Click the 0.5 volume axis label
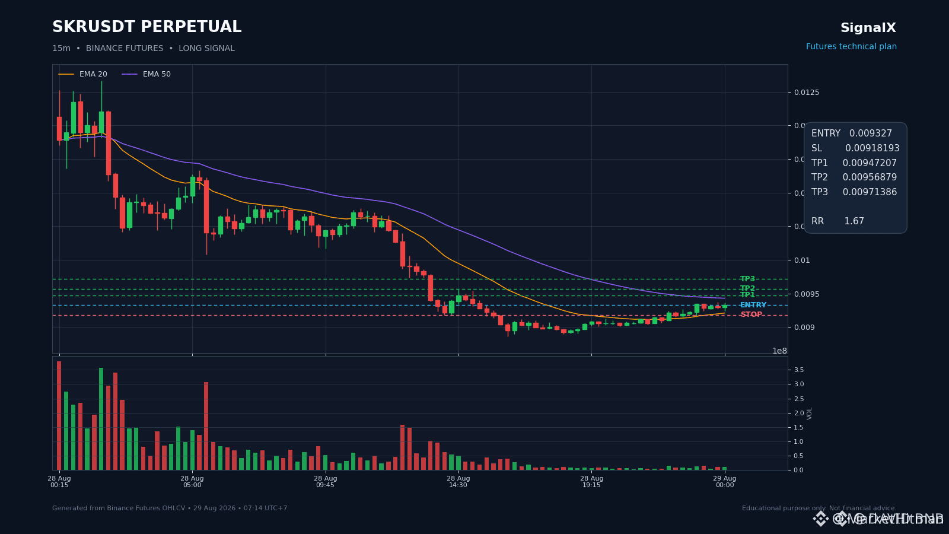Screen dimensions: 949x534 click(x=799, y=456)
